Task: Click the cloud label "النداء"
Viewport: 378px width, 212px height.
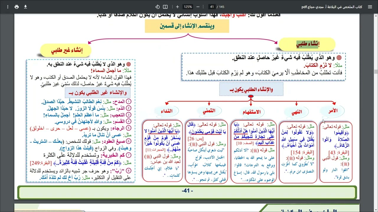Action: tap(167, 111)
